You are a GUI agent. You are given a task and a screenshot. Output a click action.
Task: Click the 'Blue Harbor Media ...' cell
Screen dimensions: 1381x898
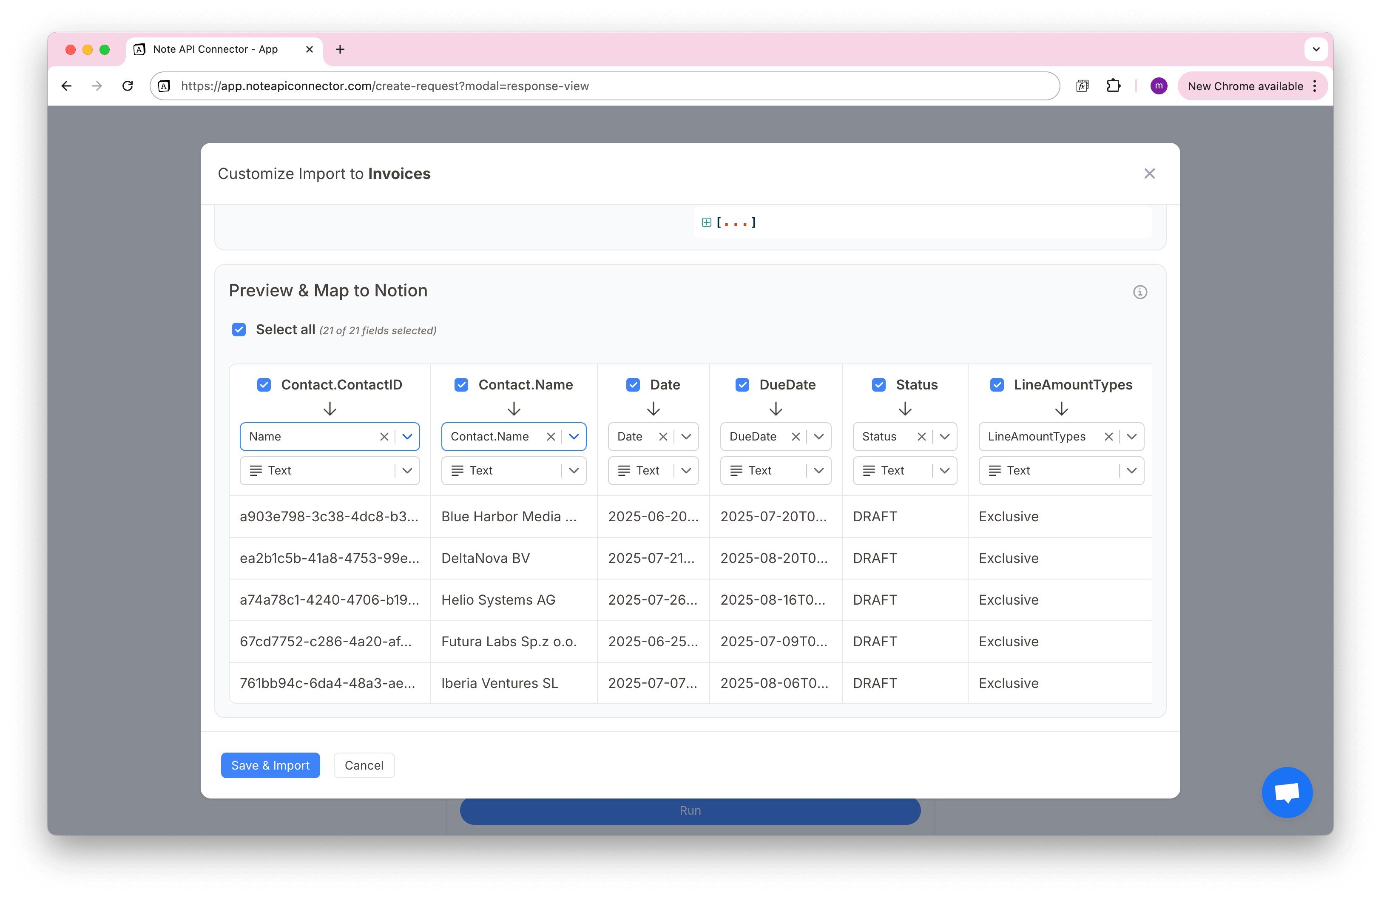pyautogui.click(x=514, y=516)
